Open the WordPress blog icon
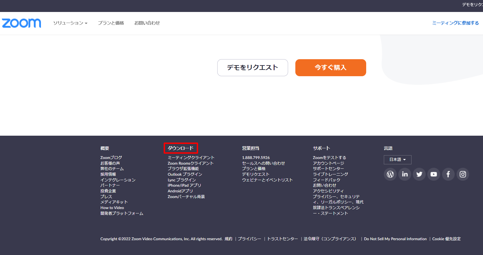483x255 pixels. 390,174
